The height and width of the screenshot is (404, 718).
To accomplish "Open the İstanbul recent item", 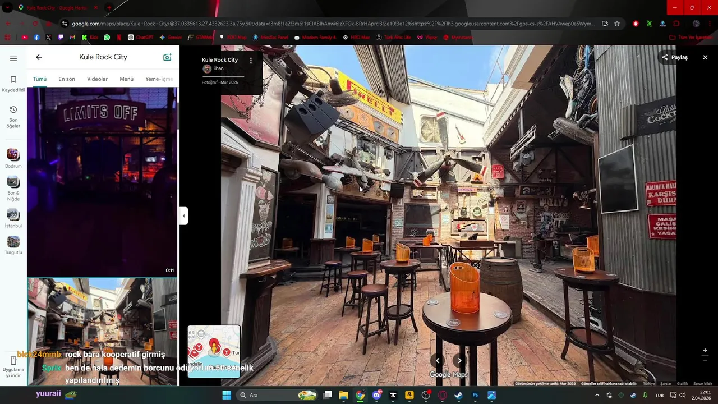I will pos(13,219).
